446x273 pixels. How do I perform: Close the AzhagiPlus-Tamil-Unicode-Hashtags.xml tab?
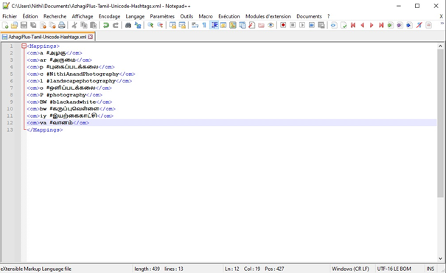click(90, 37)
